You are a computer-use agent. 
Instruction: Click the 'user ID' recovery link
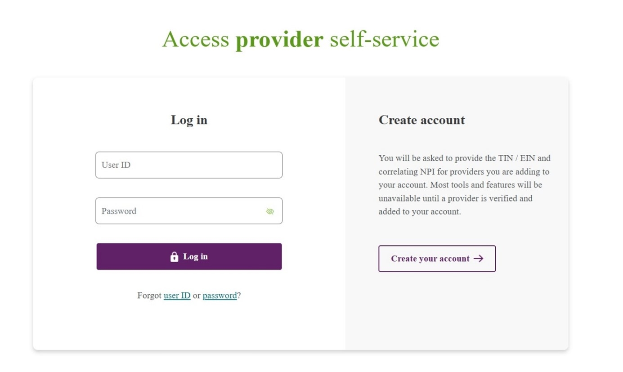point(177,296)
